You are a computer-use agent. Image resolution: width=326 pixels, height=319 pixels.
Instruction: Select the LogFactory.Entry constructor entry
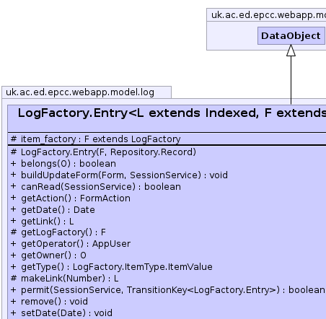click(103, 152)
